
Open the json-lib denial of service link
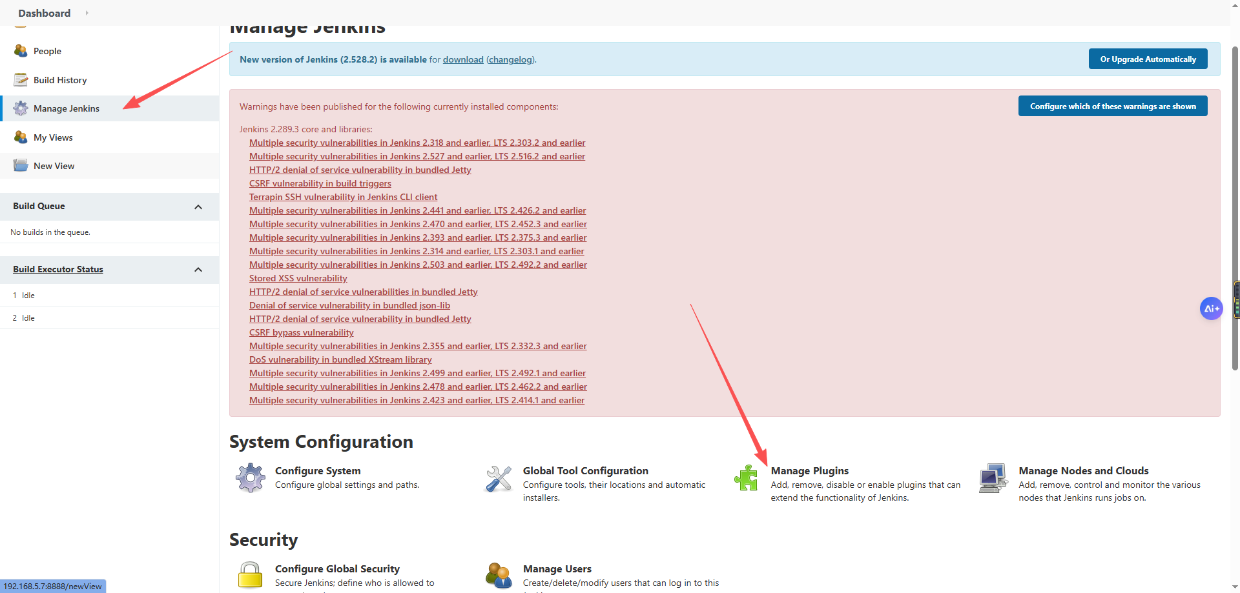[349, 305]
